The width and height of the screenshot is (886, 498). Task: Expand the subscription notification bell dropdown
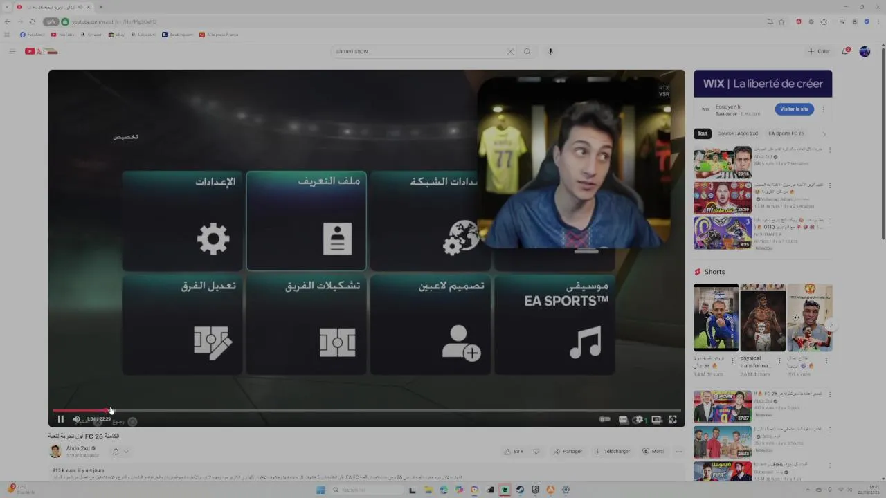pyautogui.click(x=120, y=452)
